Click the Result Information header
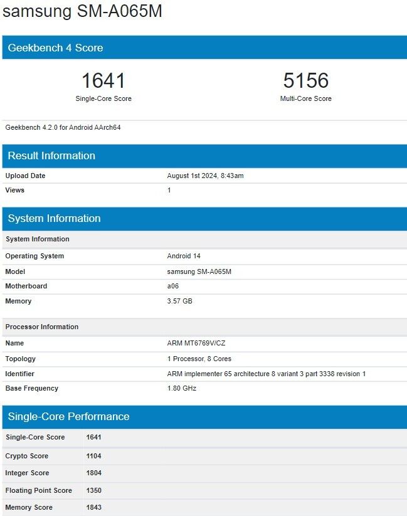 (204, 155)
